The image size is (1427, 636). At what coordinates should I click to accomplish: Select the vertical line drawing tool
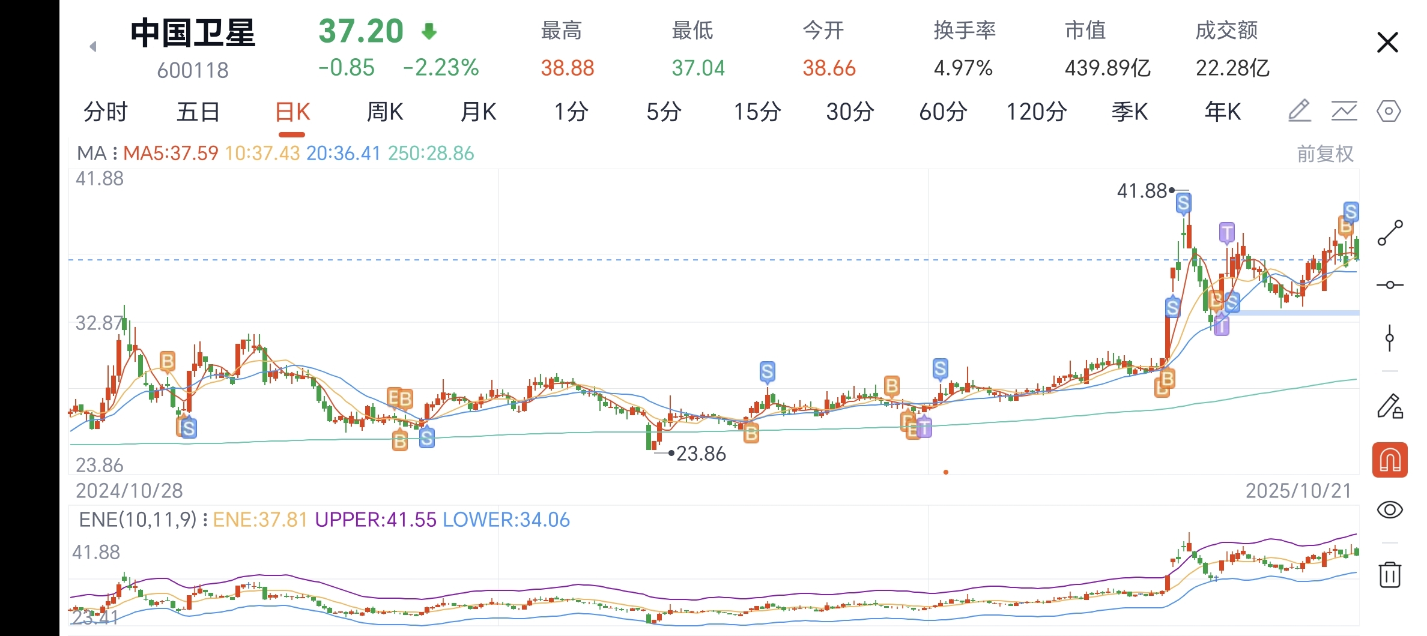pyautogui.click(x=1390, y=338)
